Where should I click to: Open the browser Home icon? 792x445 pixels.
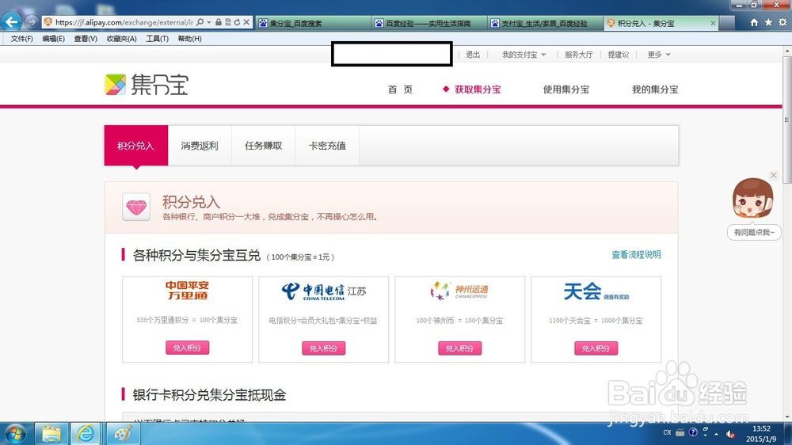coord(754,23)
